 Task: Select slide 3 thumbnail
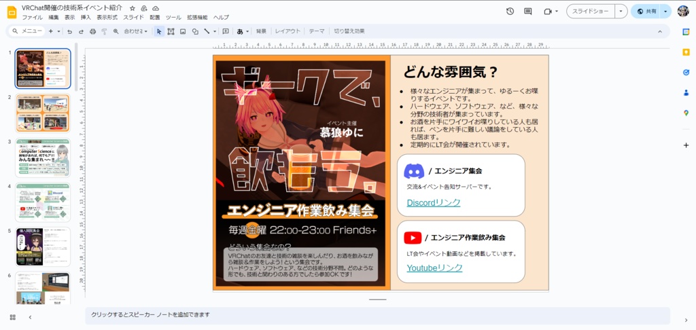(43, 158)
